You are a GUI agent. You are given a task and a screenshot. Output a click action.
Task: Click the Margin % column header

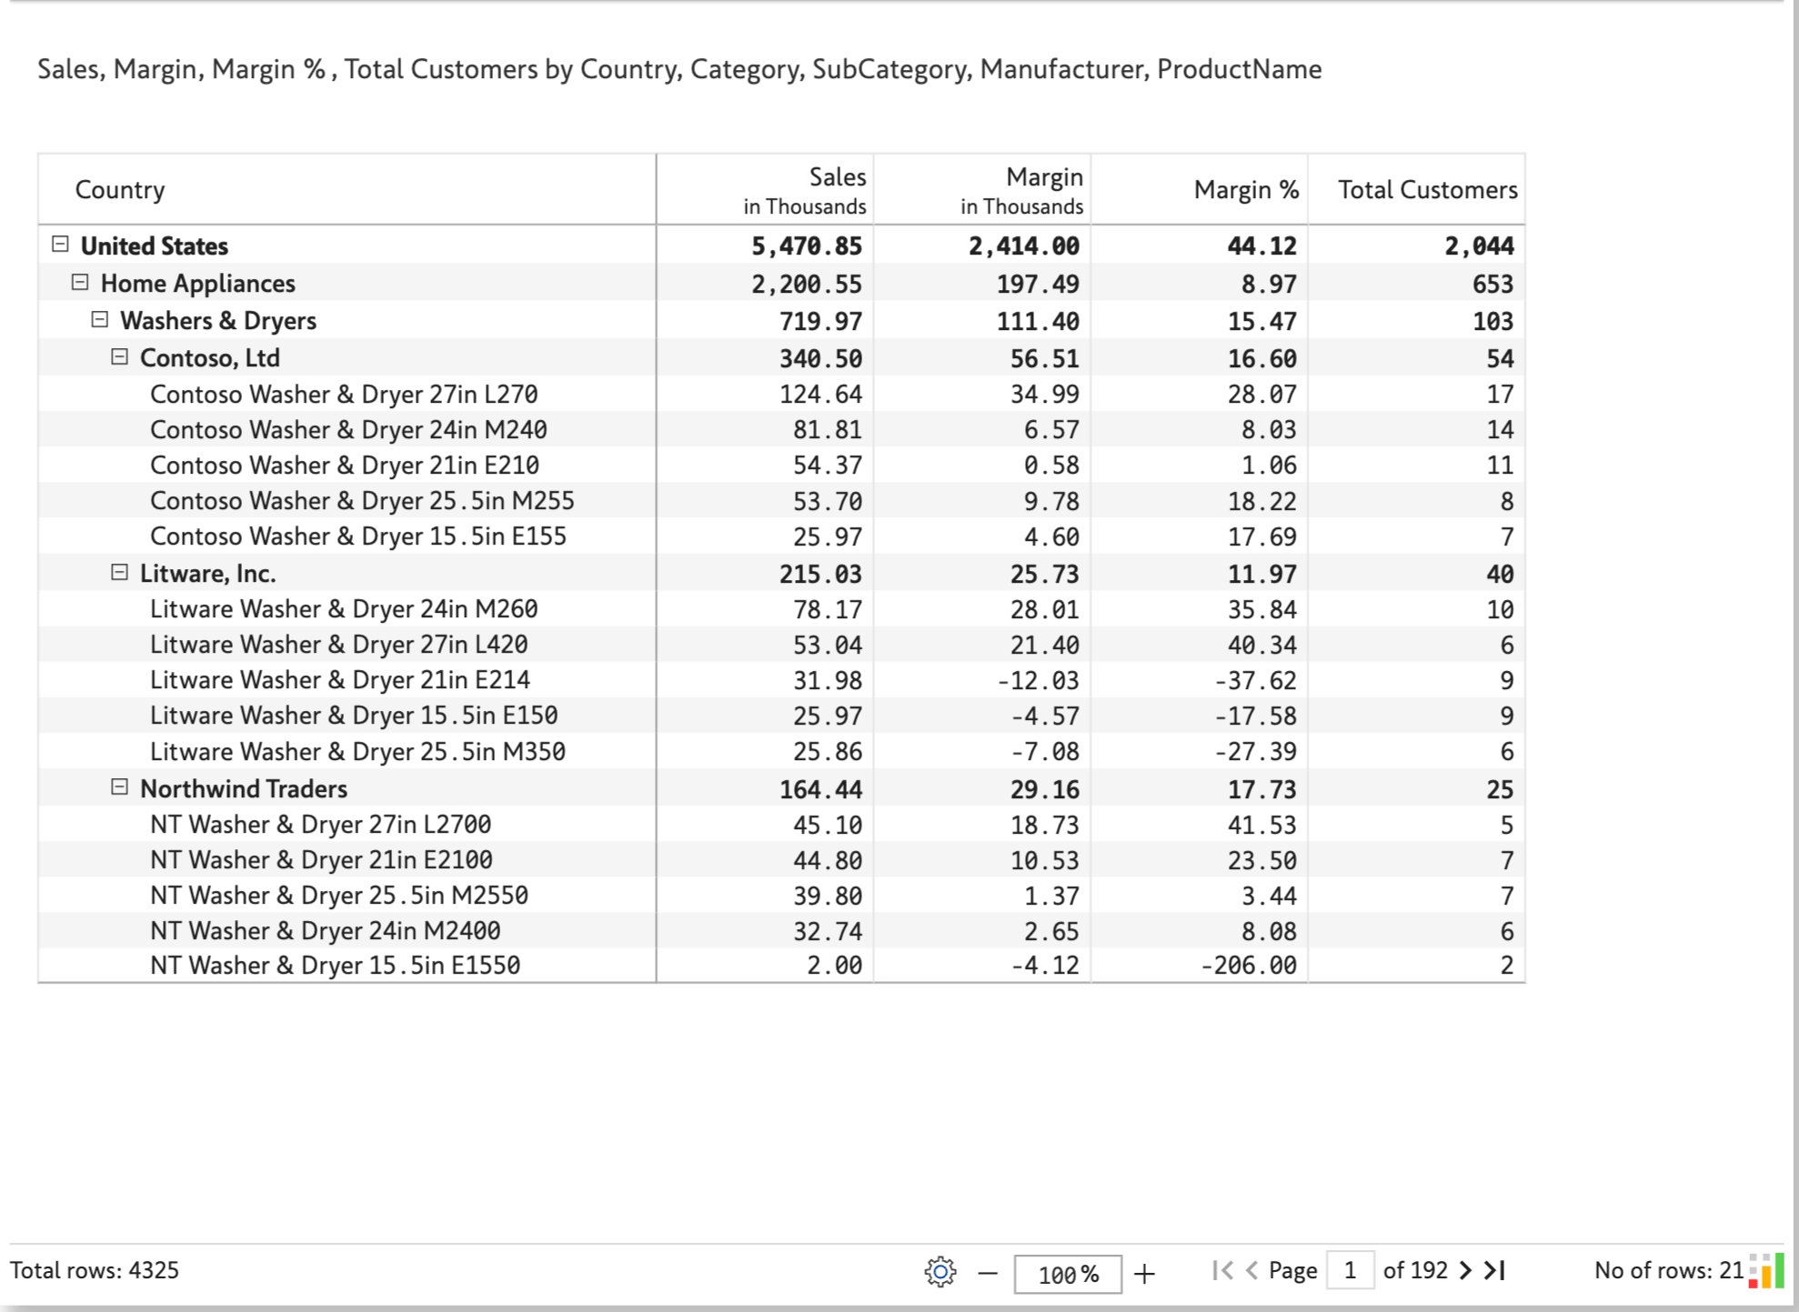click(1200, 189)
